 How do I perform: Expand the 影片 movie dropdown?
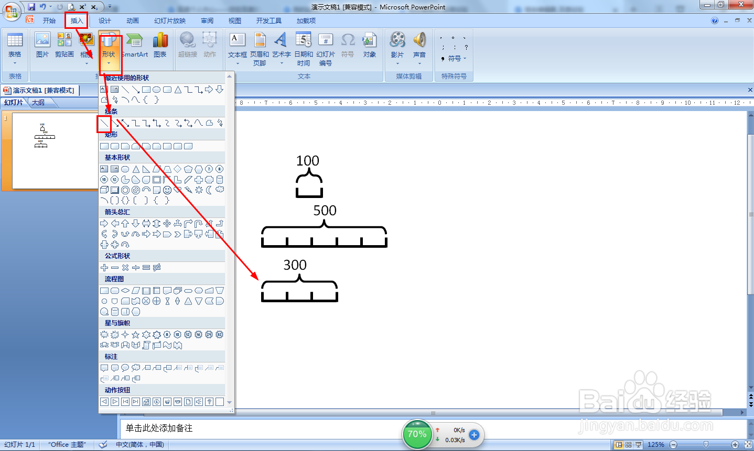(397, 63)
